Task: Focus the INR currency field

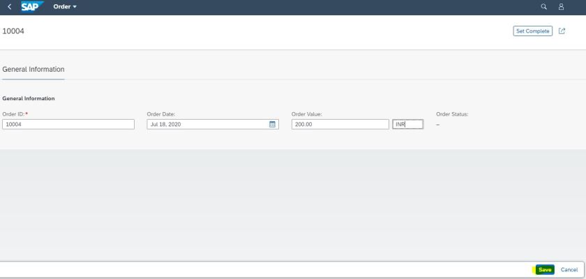Action: (x=407, y=125)
